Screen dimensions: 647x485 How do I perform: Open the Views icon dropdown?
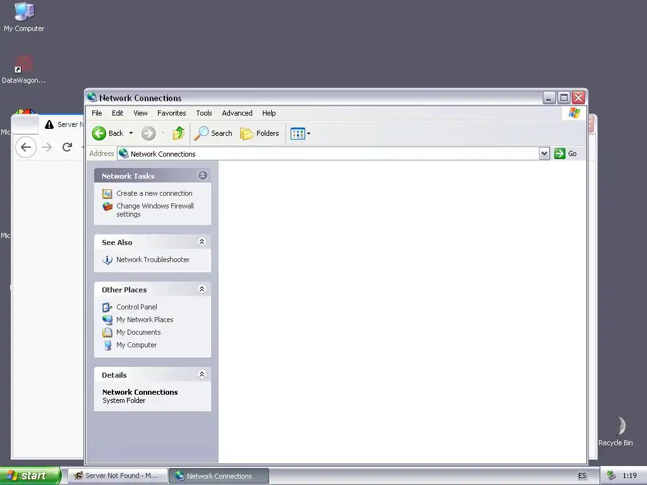300,134
